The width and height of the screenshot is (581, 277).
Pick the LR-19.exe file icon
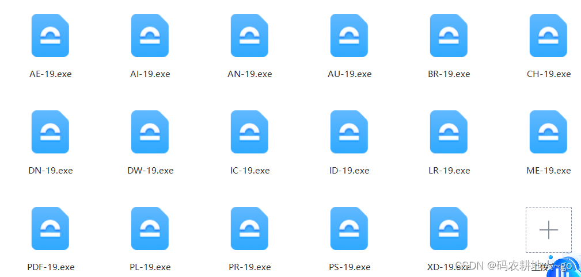coord(449,132)
